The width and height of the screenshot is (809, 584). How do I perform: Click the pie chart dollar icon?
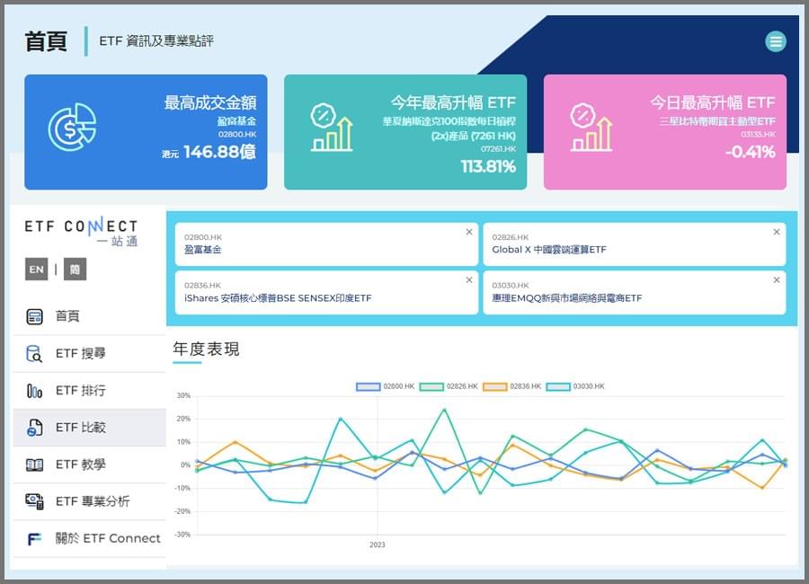[x=72, y=127]
